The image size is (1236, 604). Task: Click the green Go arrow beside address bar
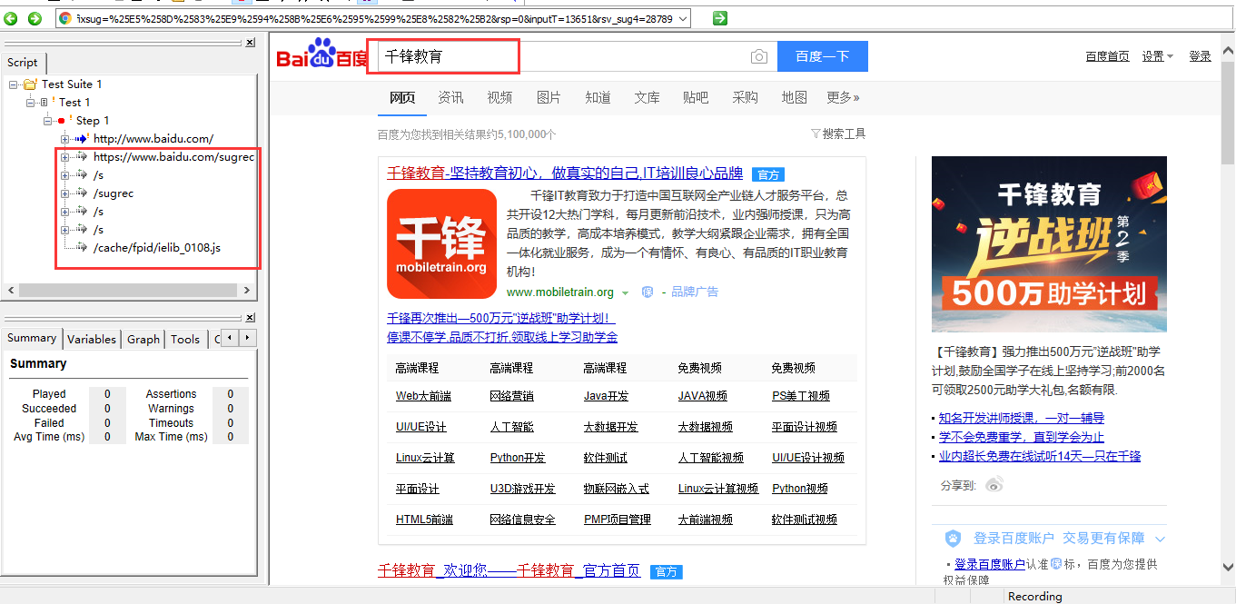(x=719, y=18)
